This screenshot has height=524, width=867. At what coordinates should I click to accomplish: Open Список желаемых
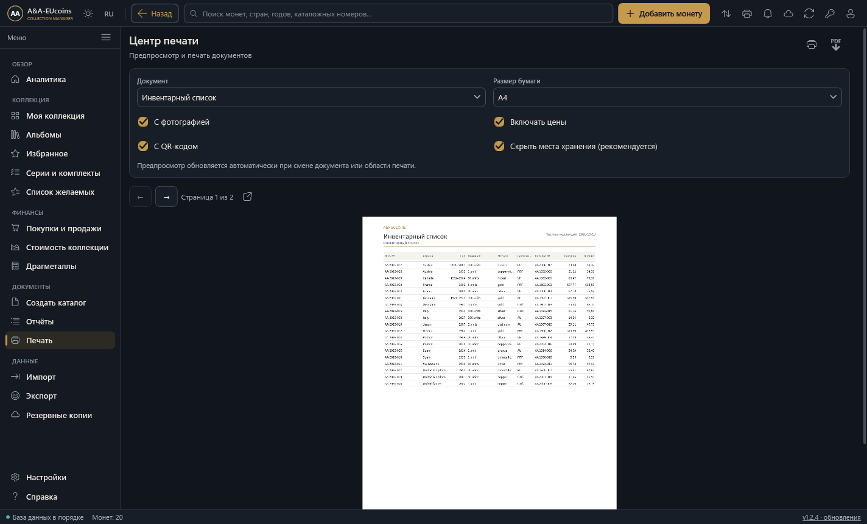(60, 192)
